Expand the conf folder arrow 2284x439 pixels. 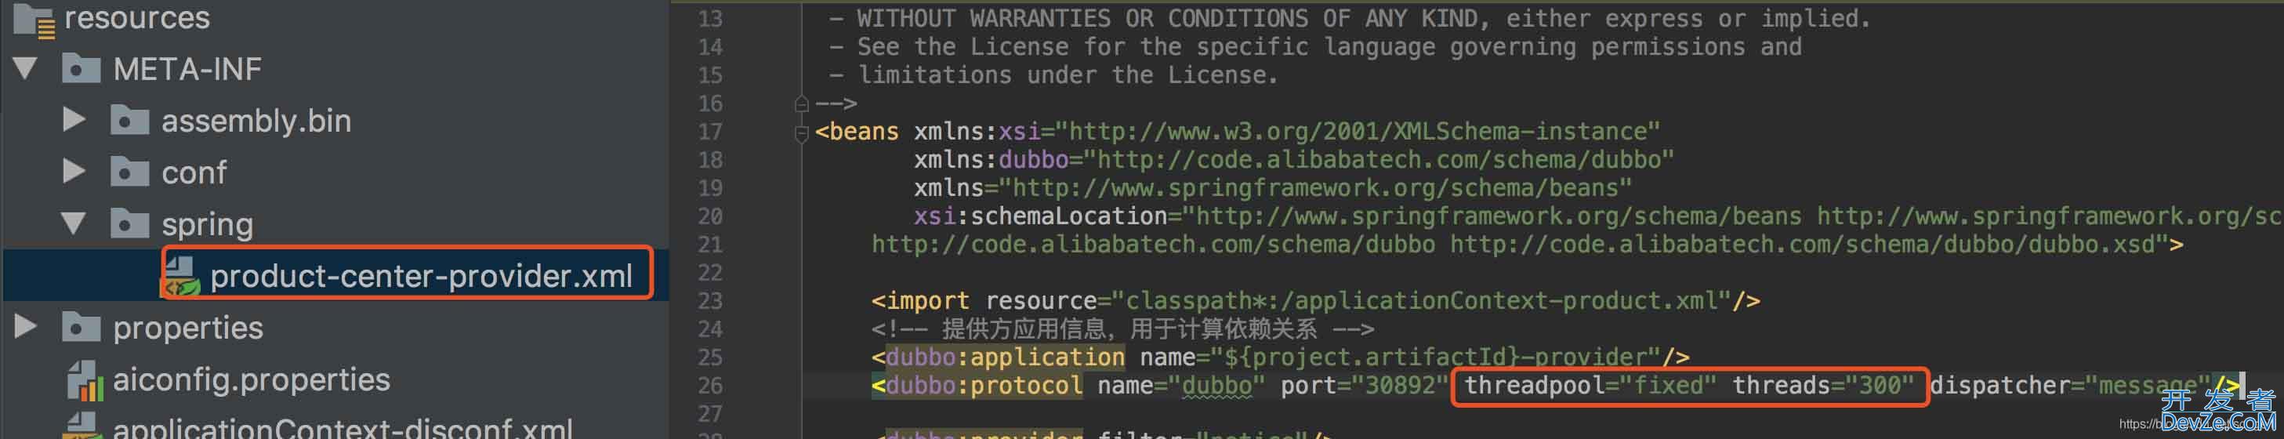(74, 171)
